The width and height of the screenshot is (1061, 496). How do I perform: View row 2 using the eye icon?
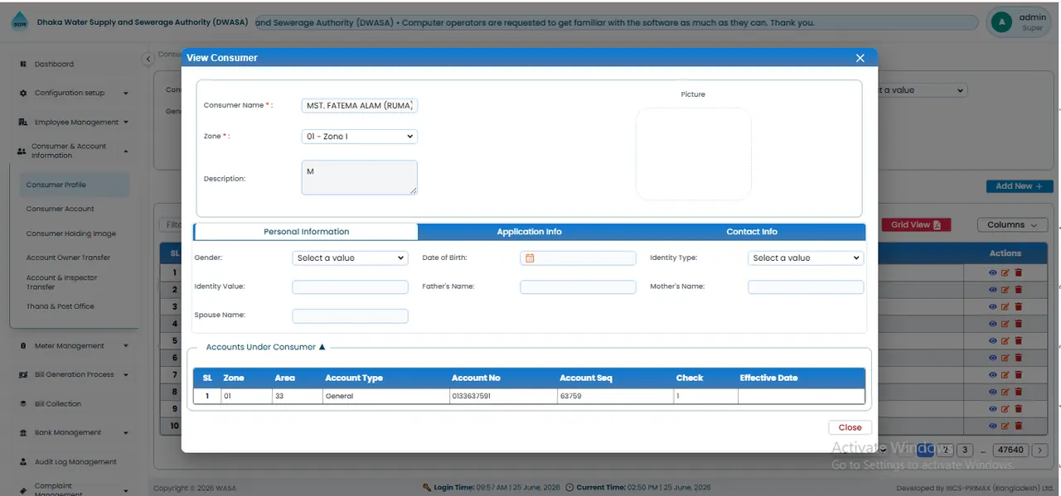point(992,290)
